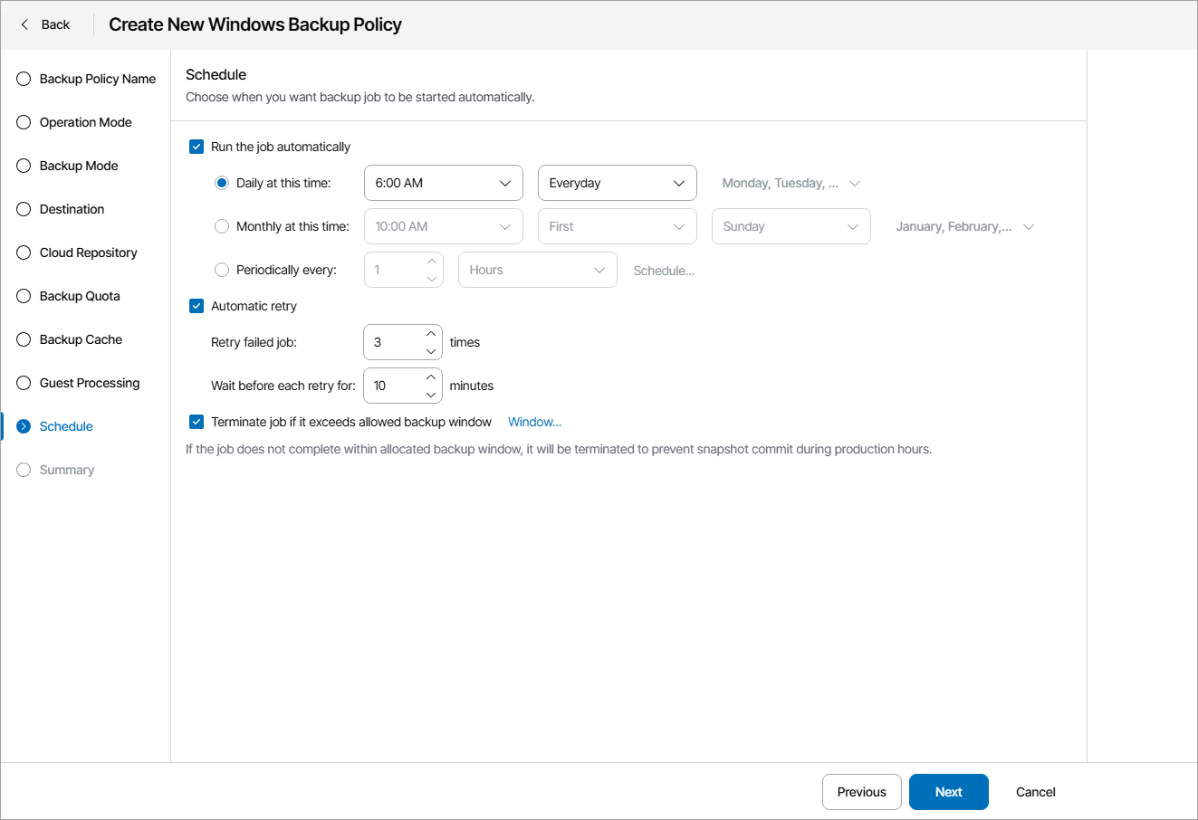
Task: Click the Next button
Action: point(948,792)
